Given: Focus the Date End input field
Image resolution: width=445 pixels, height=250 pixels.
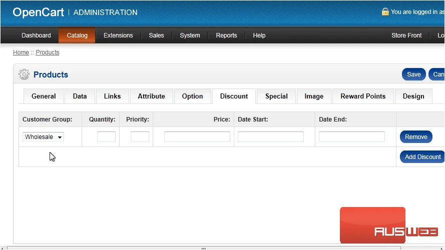Looking at the screenshot, I should [x=352, y=136].
